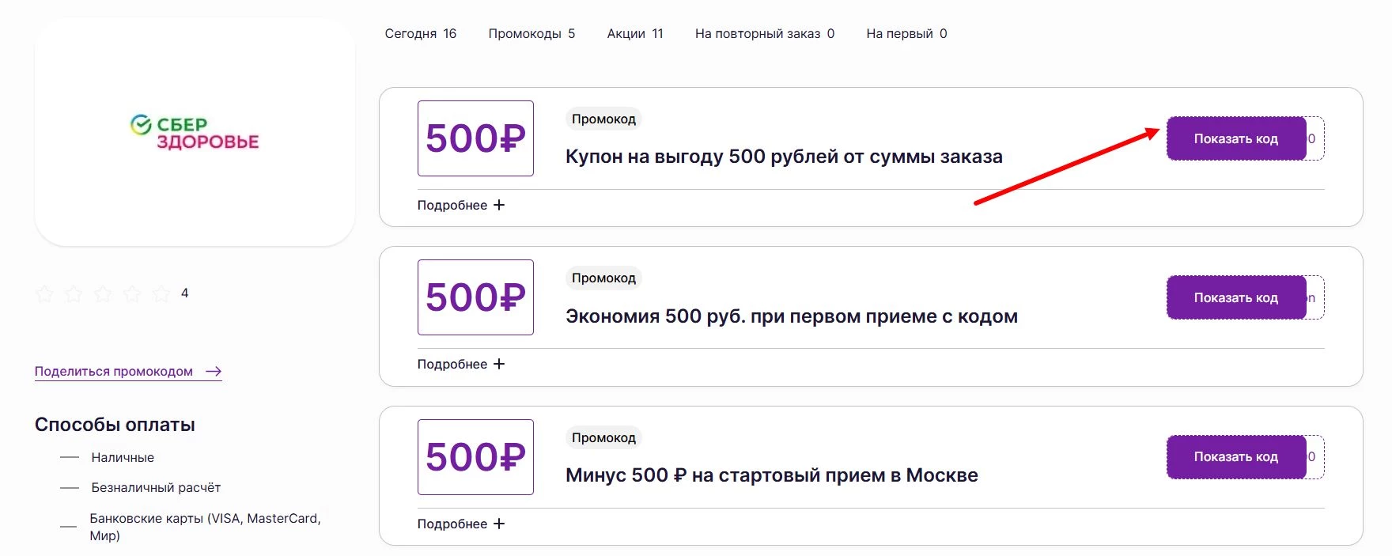Show code for the Moscow starting appointment coupon
The image size is (1392, 556).
[1236, 456]
